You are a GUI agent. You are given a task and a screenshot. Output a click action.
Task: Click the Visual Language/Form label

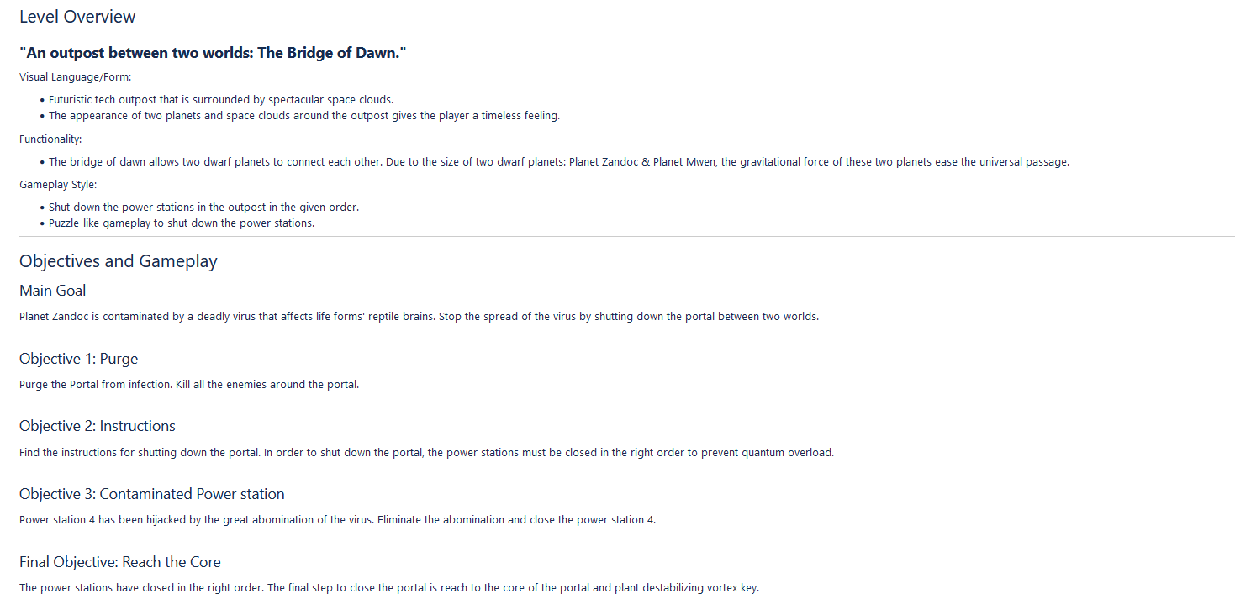tap(75, 77)
